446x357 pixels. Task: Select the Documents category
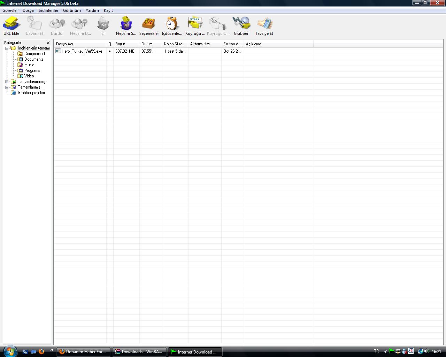tap(34, 59)
